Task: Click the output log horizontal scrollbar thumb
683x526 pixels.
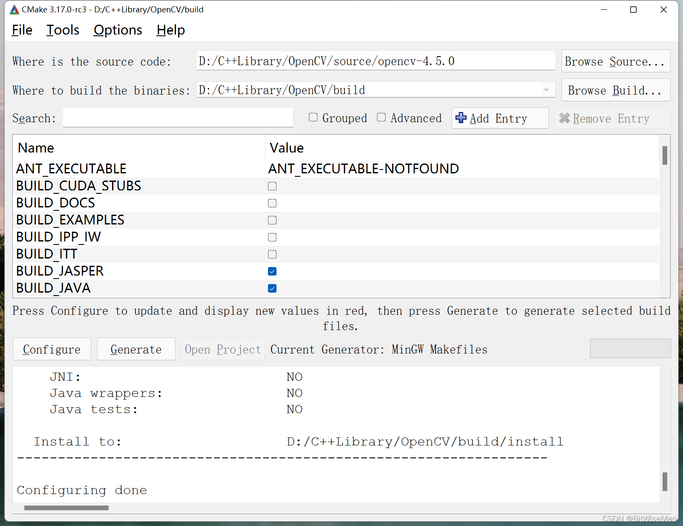Action: click(66, 508)
